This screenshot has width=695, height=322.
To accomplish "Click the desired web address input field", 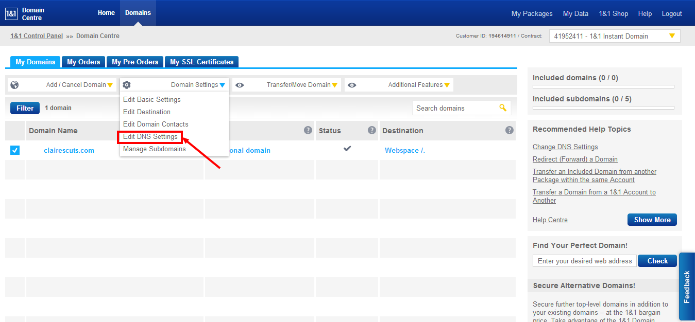I will [x=584, y=261].
